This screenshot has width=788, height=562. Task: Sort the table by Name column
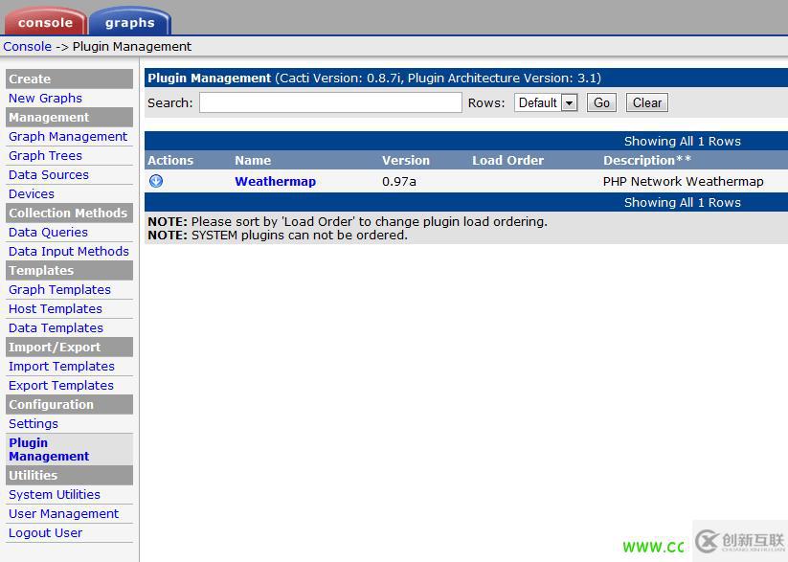(253, 160)
